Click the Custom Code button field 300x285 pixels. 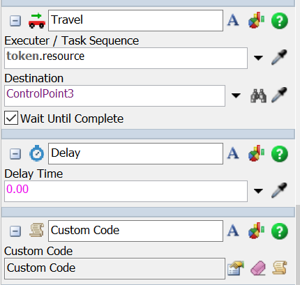click(x=114, y=268)
